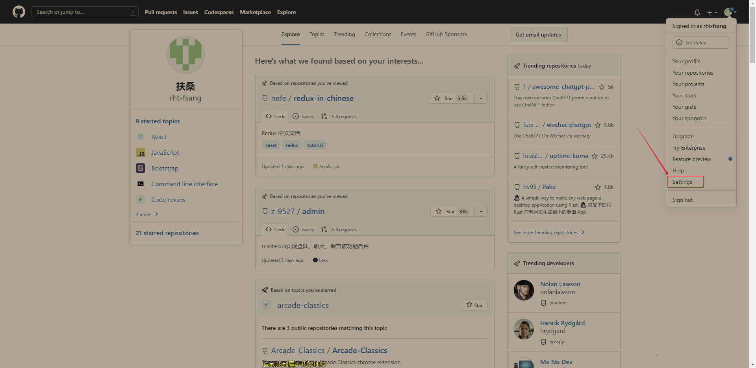Open the 21 starred repositories link
The width and height of the screenshot is (756, 368).
pos(167,233)
